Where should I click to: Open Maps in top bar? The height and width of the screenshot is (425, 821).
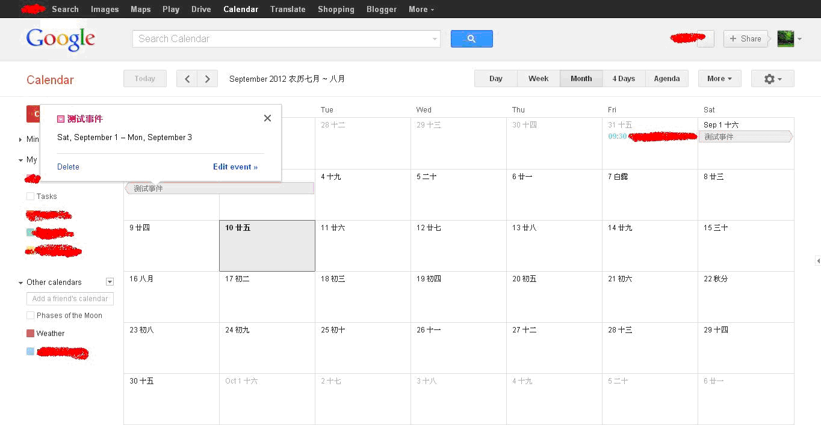click(141, 9)
